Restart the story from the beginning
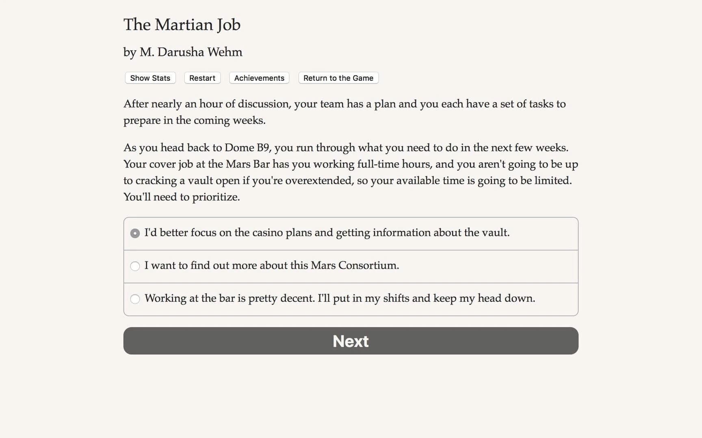Image resolution: width=702 pixels, height=438 pixels. (202, 78)
